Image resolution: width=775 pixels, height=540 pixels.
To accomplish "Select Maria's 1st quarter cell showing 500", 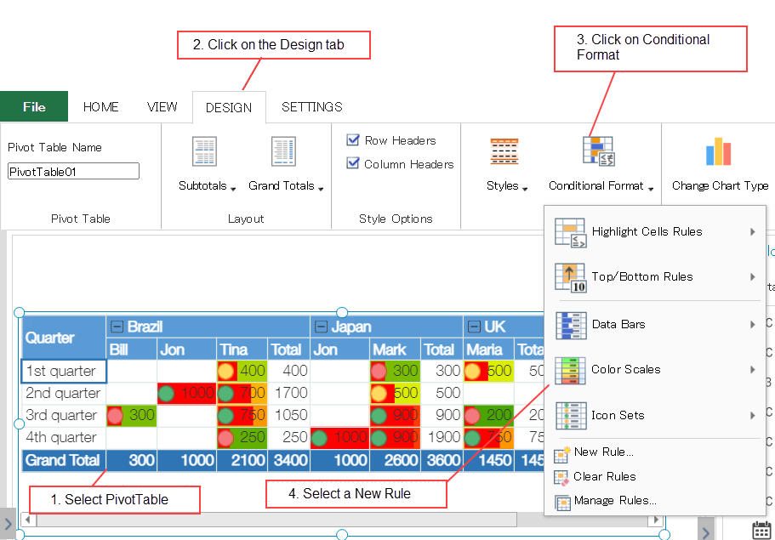I will tap(489, 371).
